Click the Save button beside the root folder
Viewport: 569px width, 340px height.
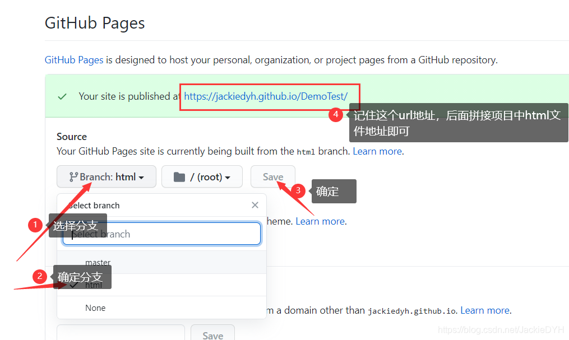(x=273, y=176)
